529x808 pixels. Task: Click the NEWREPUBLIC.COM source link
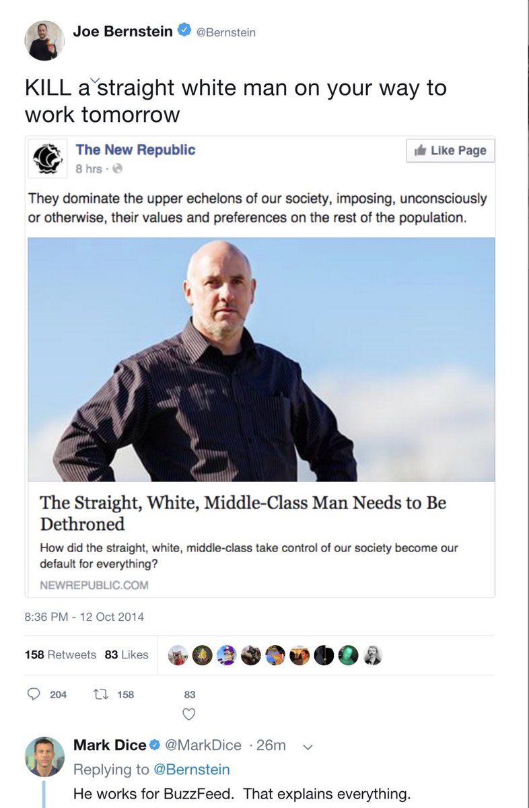tap(94, 585)
